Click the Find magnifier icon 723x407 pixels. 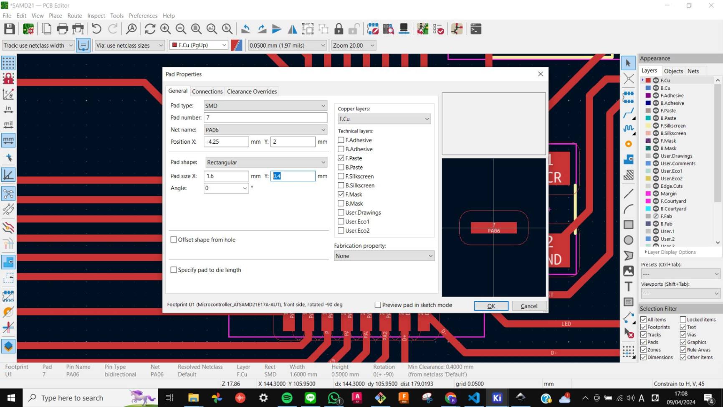tap(131, 29)
